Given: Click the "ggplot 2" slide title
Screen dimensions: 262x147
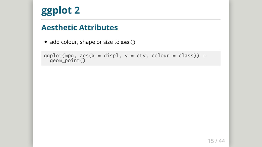Looking at the screenshot, I should coord(60,11).
